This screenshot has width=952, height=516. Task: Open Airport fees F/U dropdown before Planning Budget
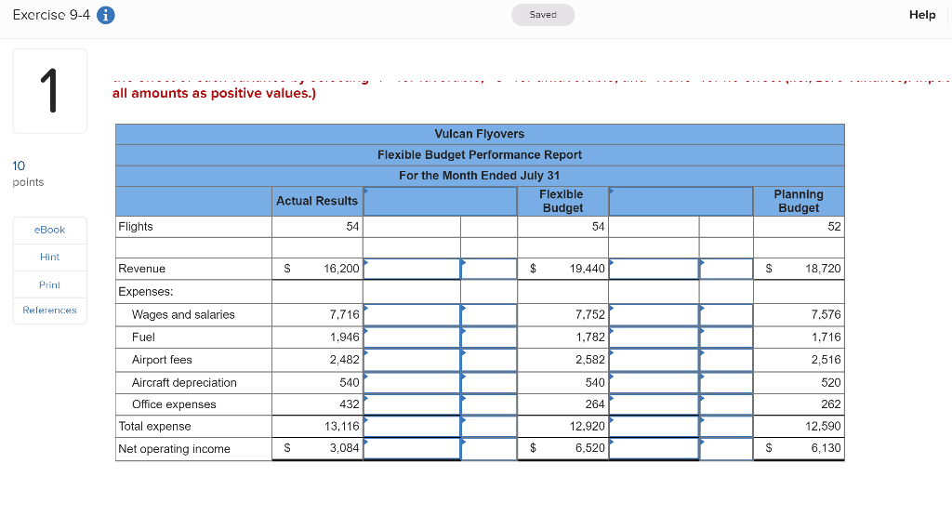(726, 360)
